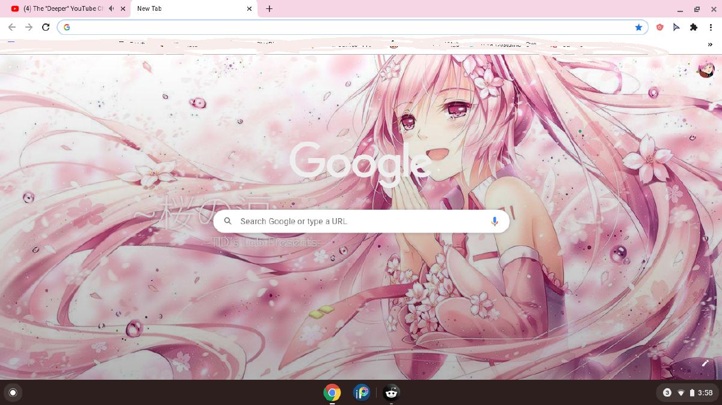
Task: Open Chrome from the shelf
Action: tap(332, 392)
